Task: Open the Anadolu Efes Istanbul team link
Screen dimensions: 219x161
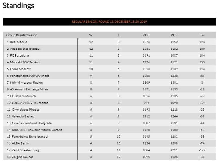Action: coord(25,49)
